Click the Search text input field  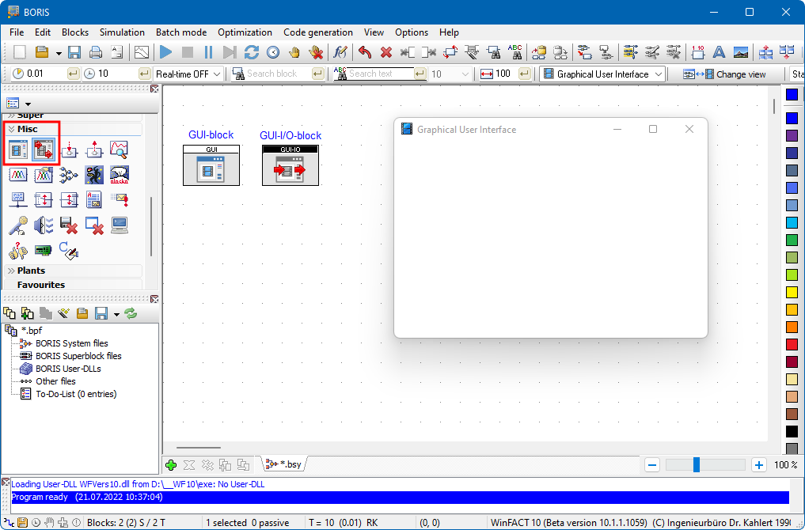pyautogui.click(x=381, y=74)
